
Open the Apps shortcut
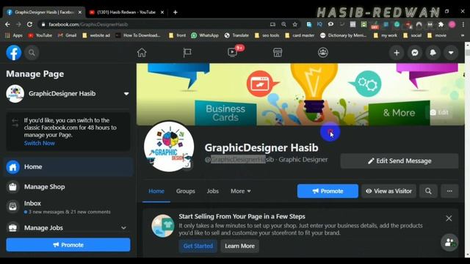pyautogui.click(x=14, y=35)
